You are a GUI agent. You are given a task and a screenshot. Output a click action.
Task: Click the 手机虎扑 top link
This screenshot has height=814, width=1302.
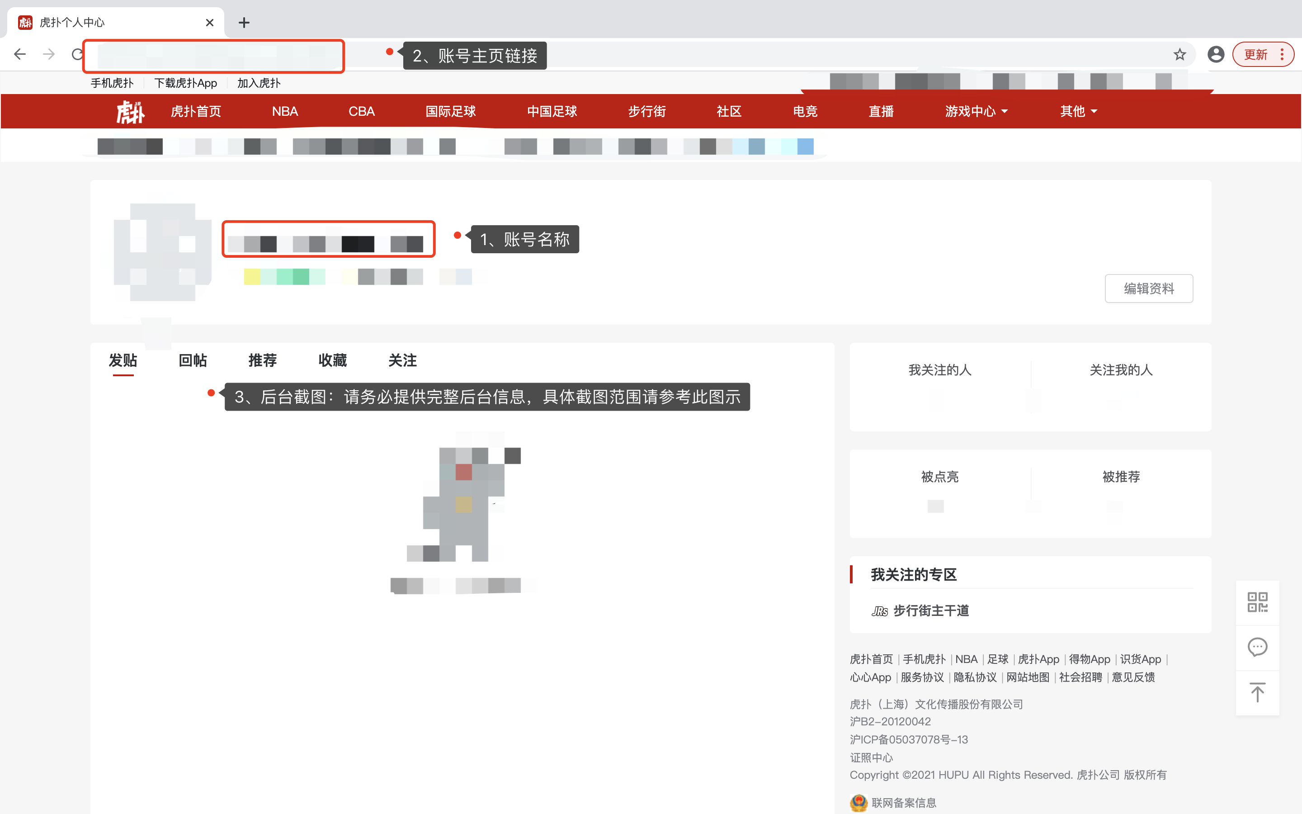pyautogui.click(x=112, y=83)
